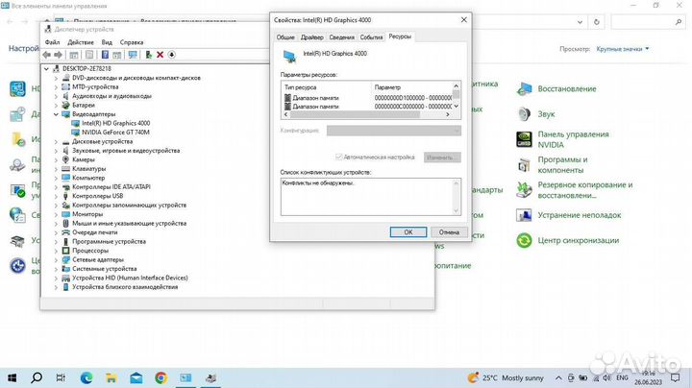Click the Изменить button

[442, 157]
